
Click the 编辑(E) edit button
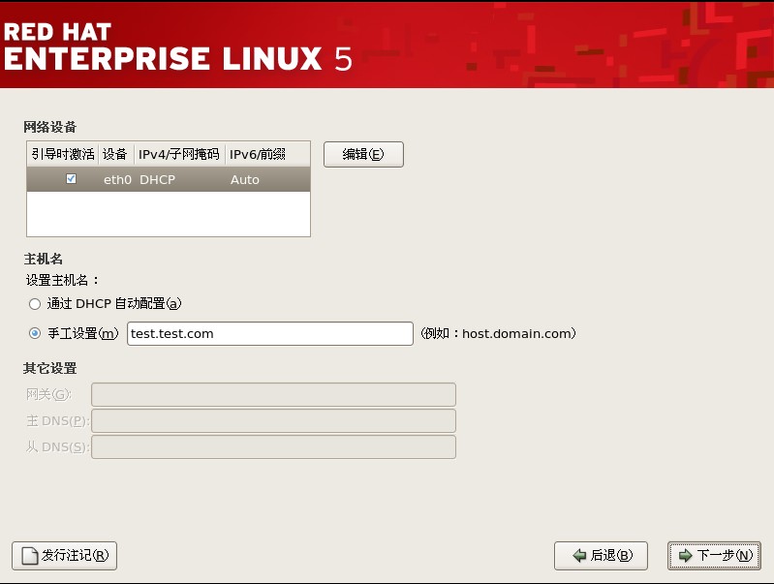[x=363, y=155]
